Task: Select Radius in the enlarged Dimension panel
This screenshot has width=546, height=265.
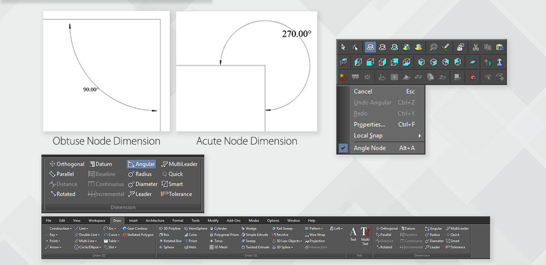Action: 140,174
